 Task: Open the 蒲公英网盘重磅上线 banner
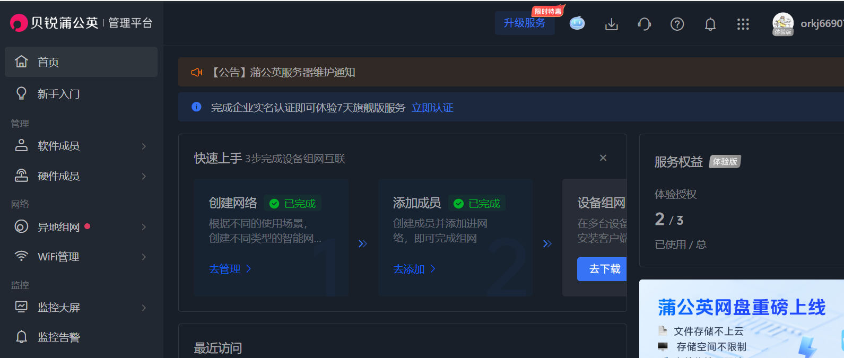pos(742,319)
